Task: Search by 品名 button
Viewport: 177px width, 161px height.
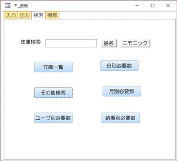Action: (x=109, y=43)
